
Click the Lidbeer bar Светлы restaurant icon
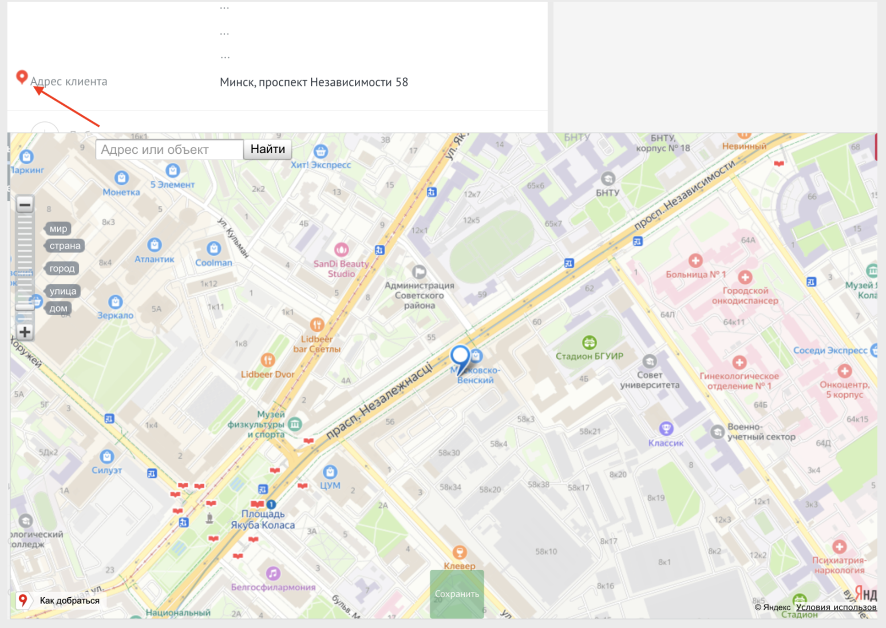317,325
